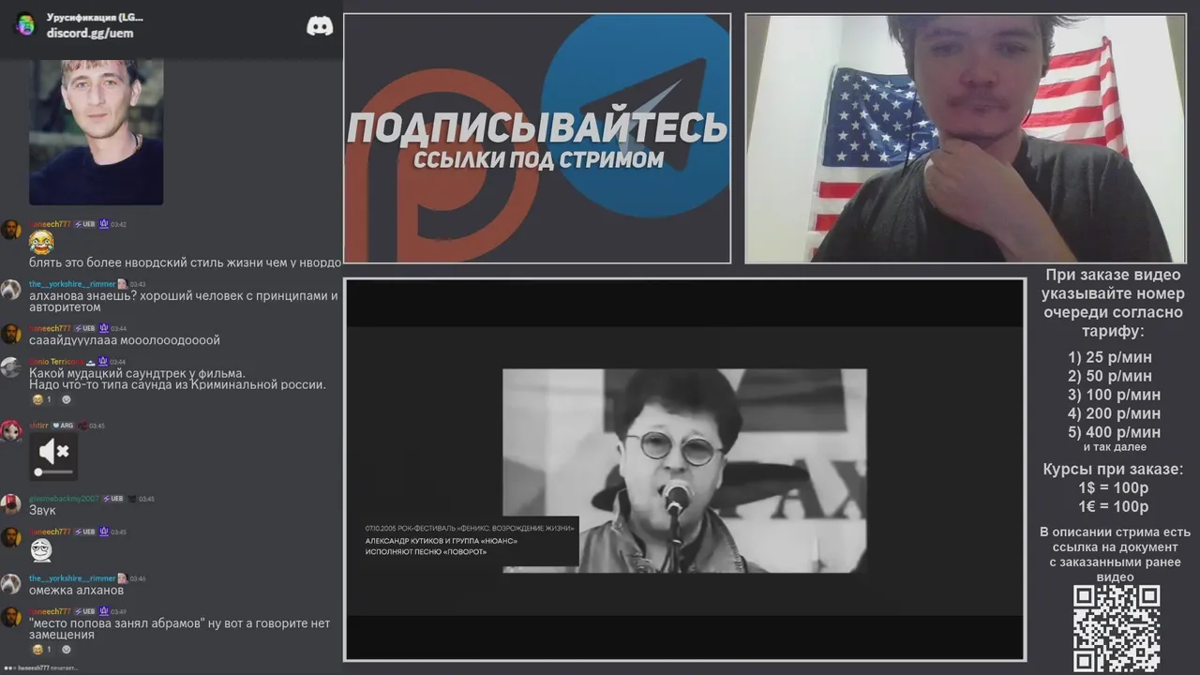The image size is (1200, 675).
Task: Click Ennio Terricone's avatar
Action: point(11,367)
